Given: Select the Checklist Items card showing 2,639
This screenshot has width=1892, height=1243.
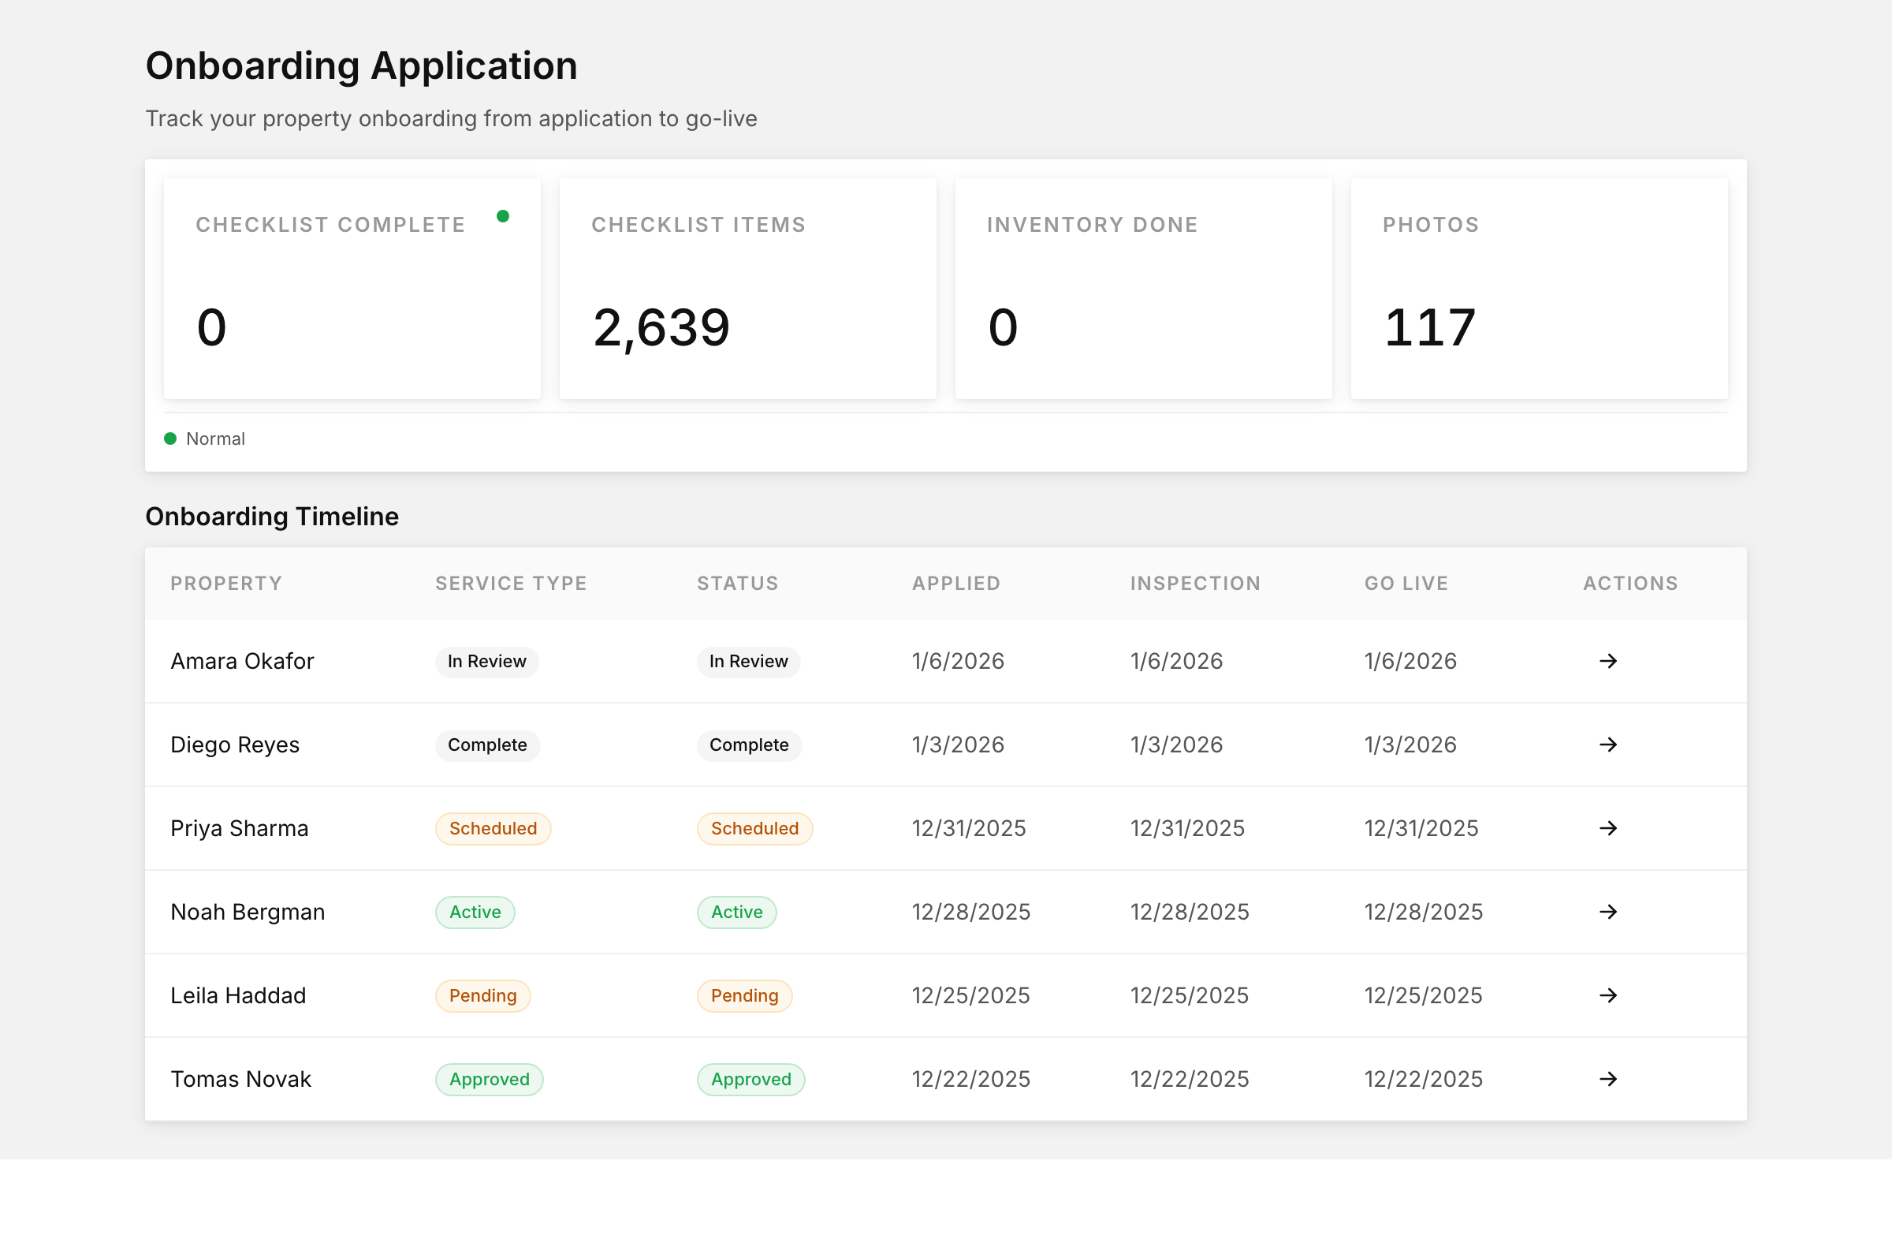Looking at the screenshot, I should (x=747, y=289).
